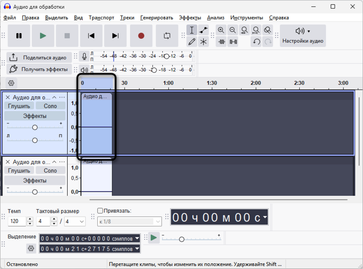
Task: Open the Настройки аудио dropdown
Action: pos(303,36)
